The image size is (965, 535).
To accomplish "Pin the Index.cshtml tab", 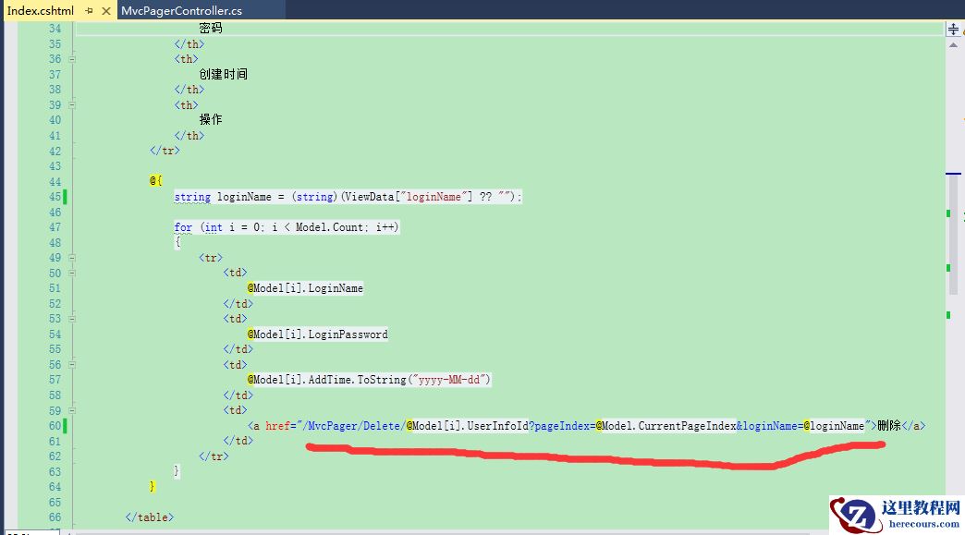I will coord(90,10).
